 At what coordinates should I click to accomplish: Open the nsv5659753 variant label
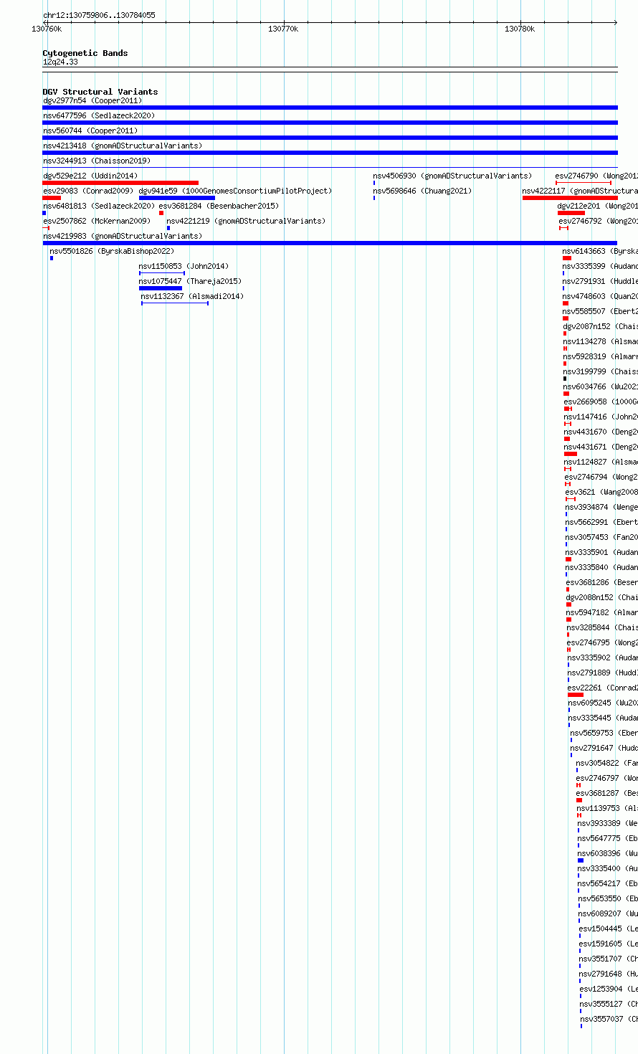pyautogui.click(x=604, y=733)
